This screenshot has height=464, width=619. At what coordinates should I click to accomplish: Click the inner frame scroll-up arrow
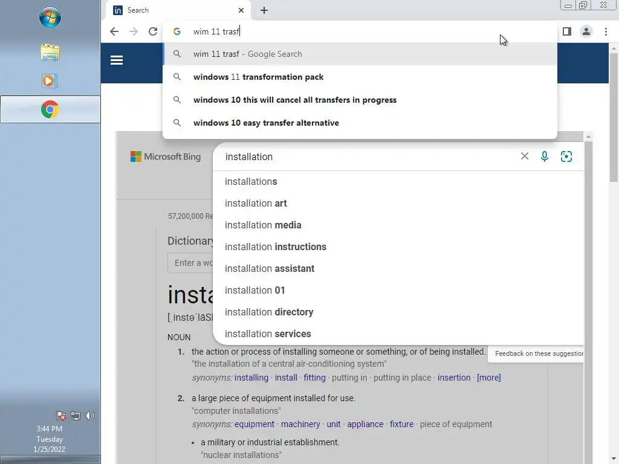[x=588, y=137]
